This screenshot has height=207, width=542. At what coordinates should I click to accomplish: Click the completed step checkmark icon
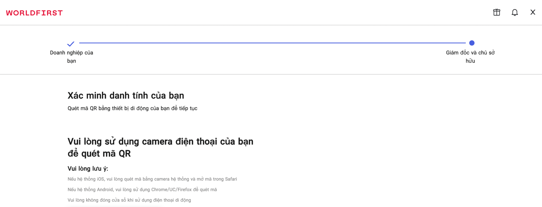pos(71,44)
